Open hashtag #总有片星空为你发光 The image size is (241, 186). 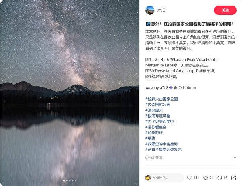click(x=163, y=149)
